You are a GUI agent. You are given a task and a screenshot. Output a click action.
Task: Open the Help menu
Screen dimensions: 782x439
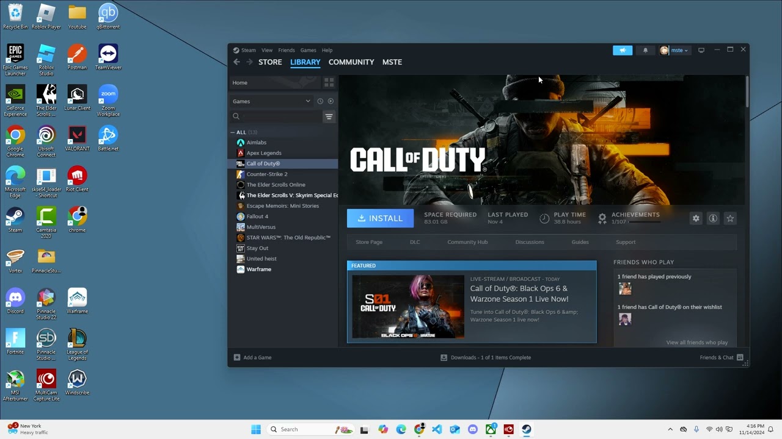327,50
